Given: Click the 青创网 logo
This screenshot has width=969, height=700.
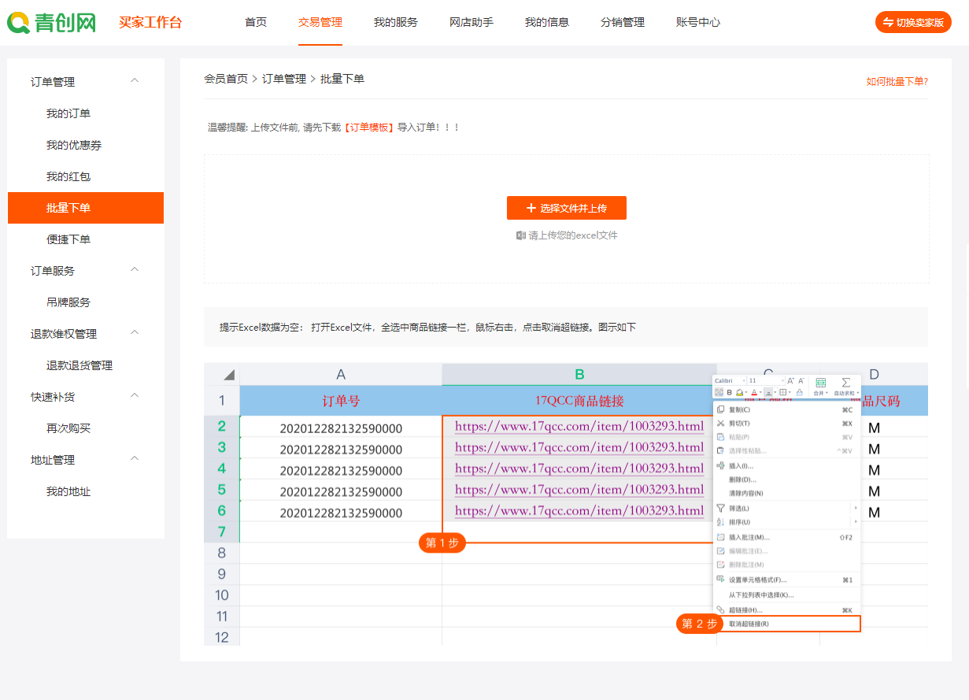Looking at the screenshot, I should tap(52, 22).
